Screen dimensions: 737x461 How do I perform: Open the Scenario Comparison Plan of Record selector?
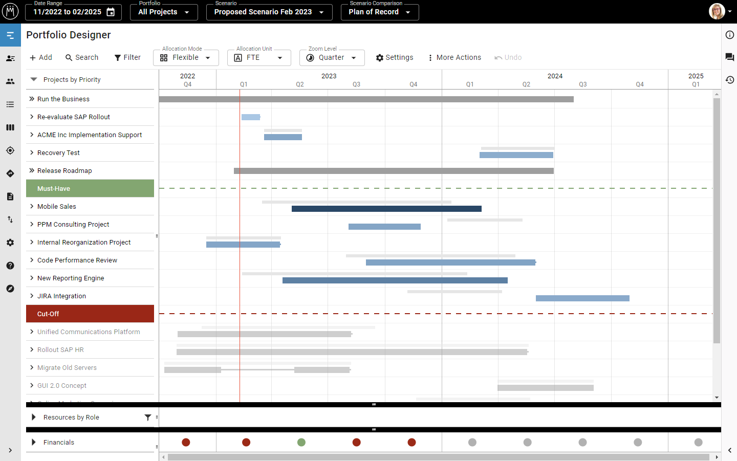pos(380,12)
